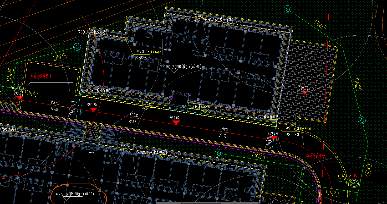Select the 47.65 length value
The image size is (387, 204).
(x=198, y=20)
